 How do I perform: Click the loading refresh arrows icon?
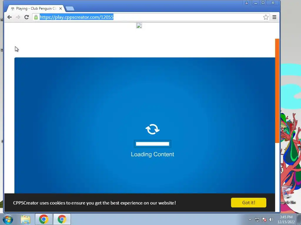(153, 129)
